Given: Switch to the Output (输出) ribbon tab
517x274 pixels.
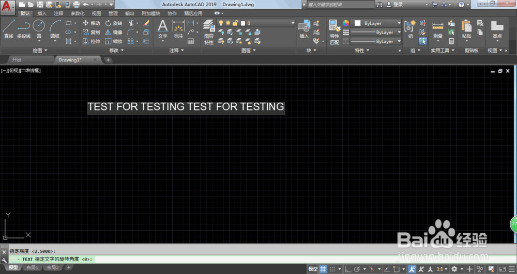Looking at the screenshot, I should (130, 13).
